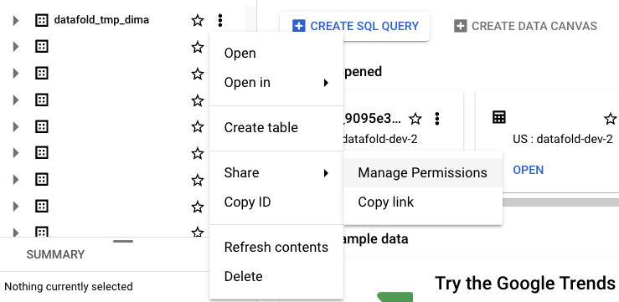Click the SUMMARY panel tab

click(55, 254)
